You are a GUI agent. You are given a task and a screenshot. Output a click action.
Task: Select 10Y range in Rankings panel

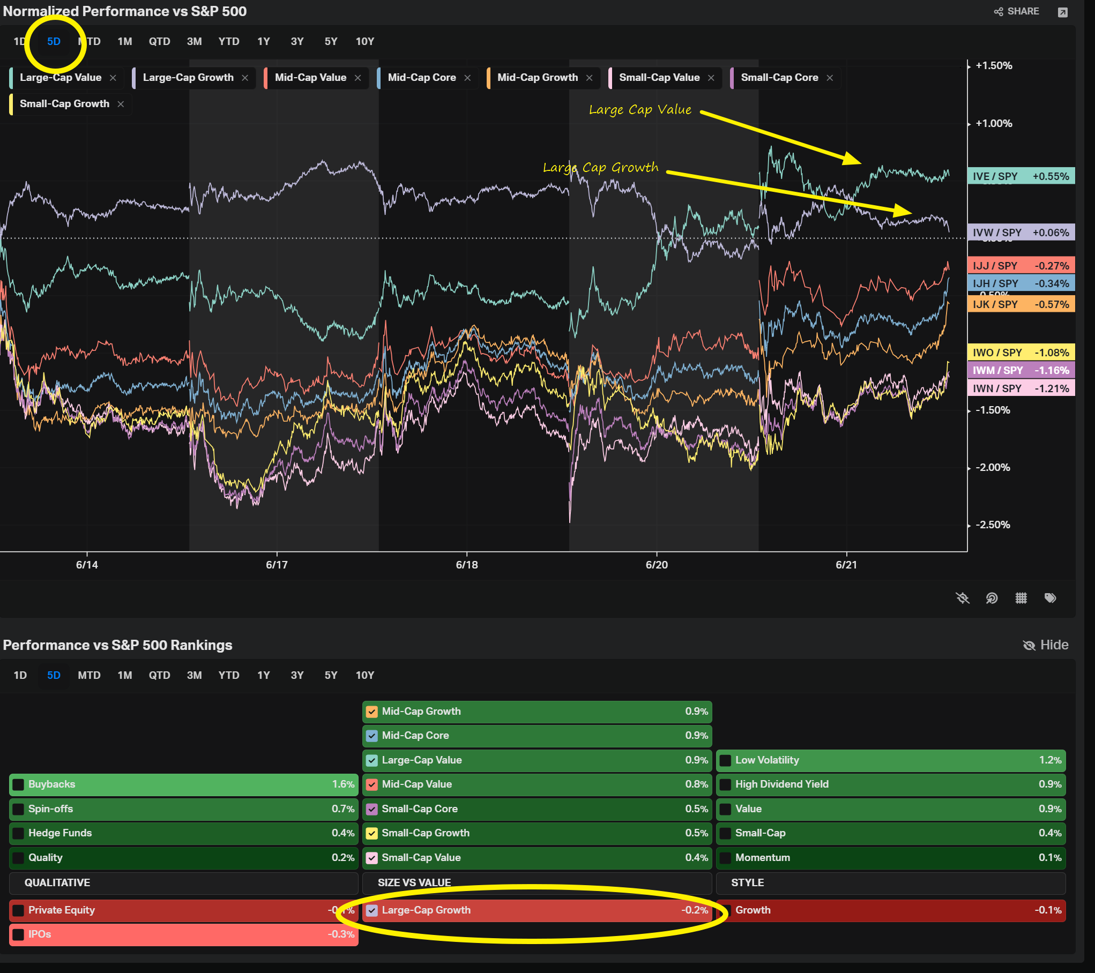[365, 675]
